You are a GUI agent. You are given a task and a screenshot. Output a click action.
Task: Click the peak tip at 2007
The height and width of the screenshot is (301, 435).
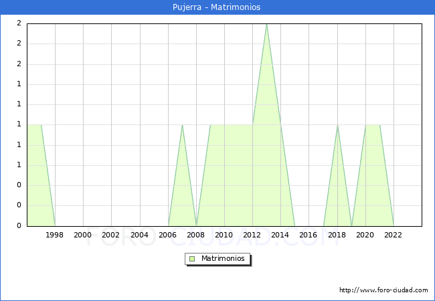pyautogui.click(x=182, y=125)
